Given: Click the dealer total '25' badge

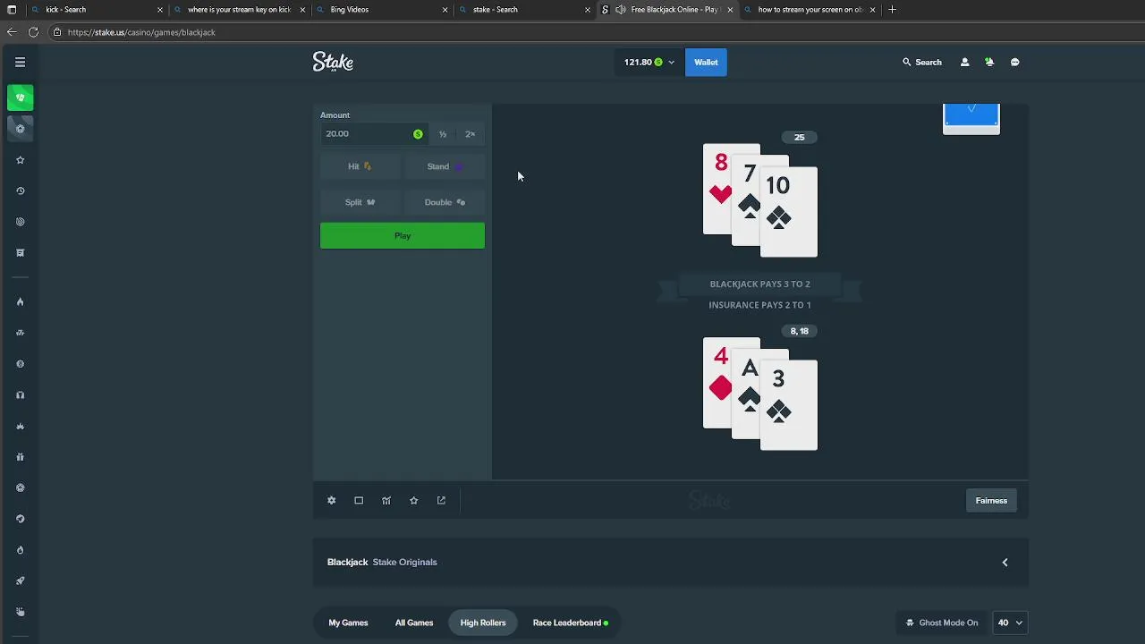Looking at the screenshot, I should 799,138.
